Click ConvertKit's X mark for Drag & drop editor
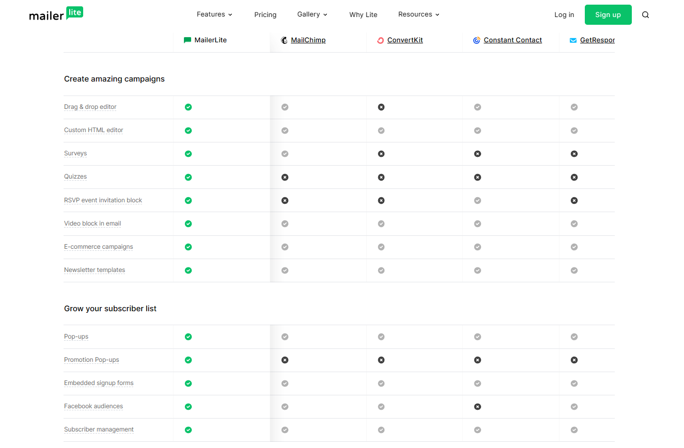 381,107
